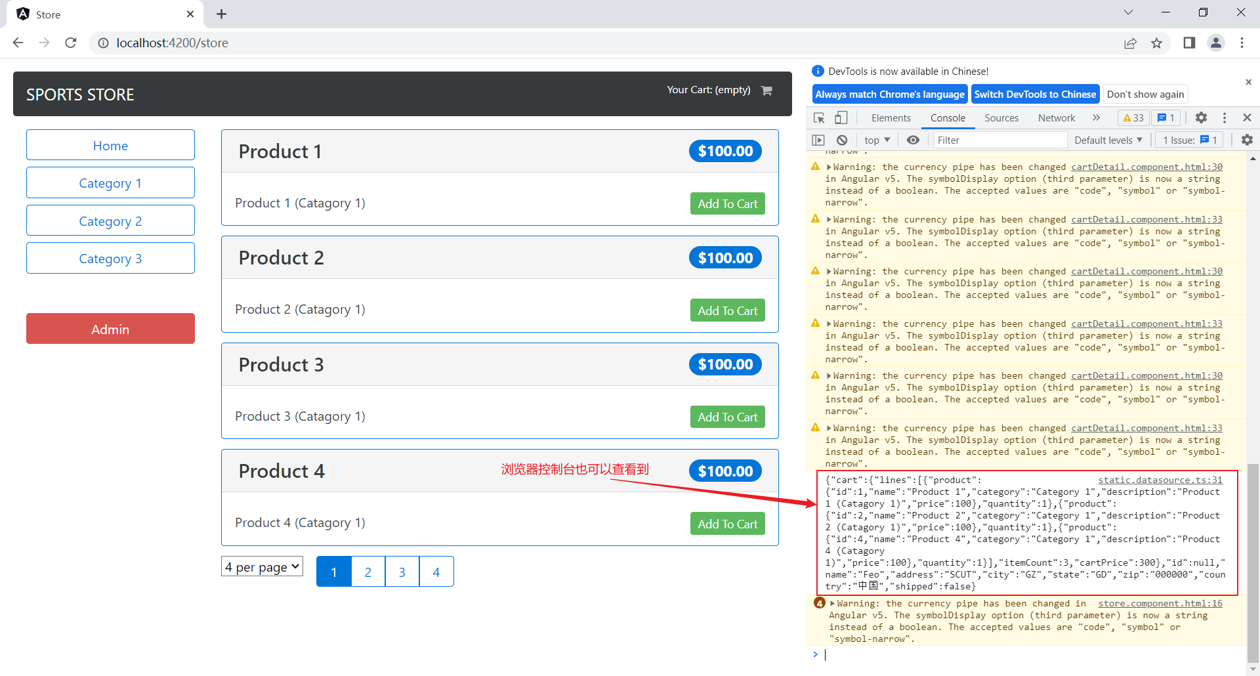Show the console sidebar
This screenshot has height=676, width=1260.
818,140
